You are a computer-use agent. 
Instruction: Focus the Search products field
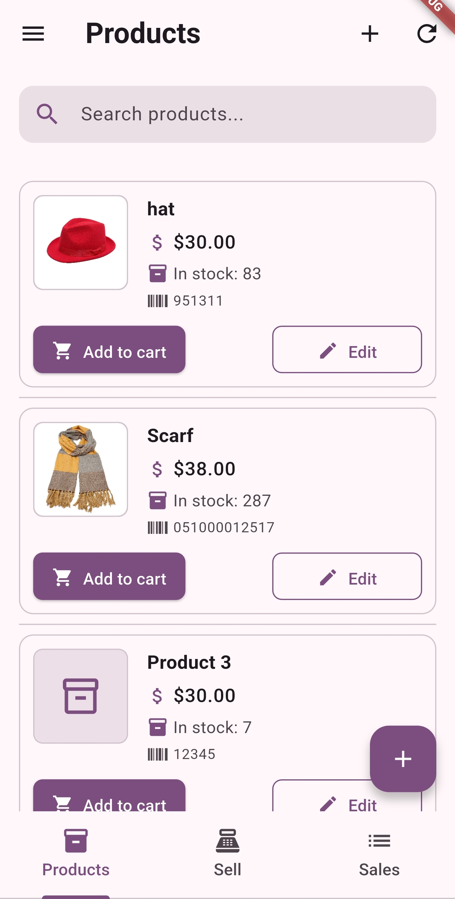228,114
